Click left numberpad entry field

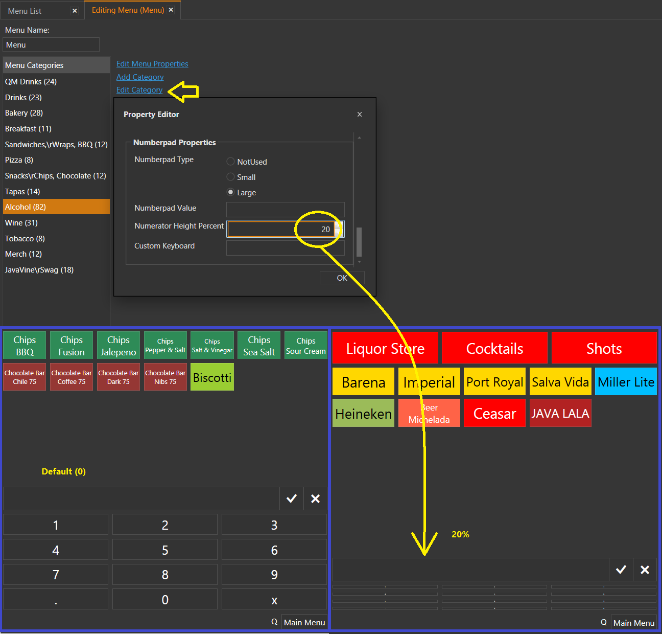tap(141, 498)
